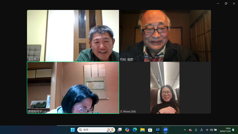The width and height of the screenshot is (238, 134).
Task: Open Task View from the taskbar
Action: [120, 130]
